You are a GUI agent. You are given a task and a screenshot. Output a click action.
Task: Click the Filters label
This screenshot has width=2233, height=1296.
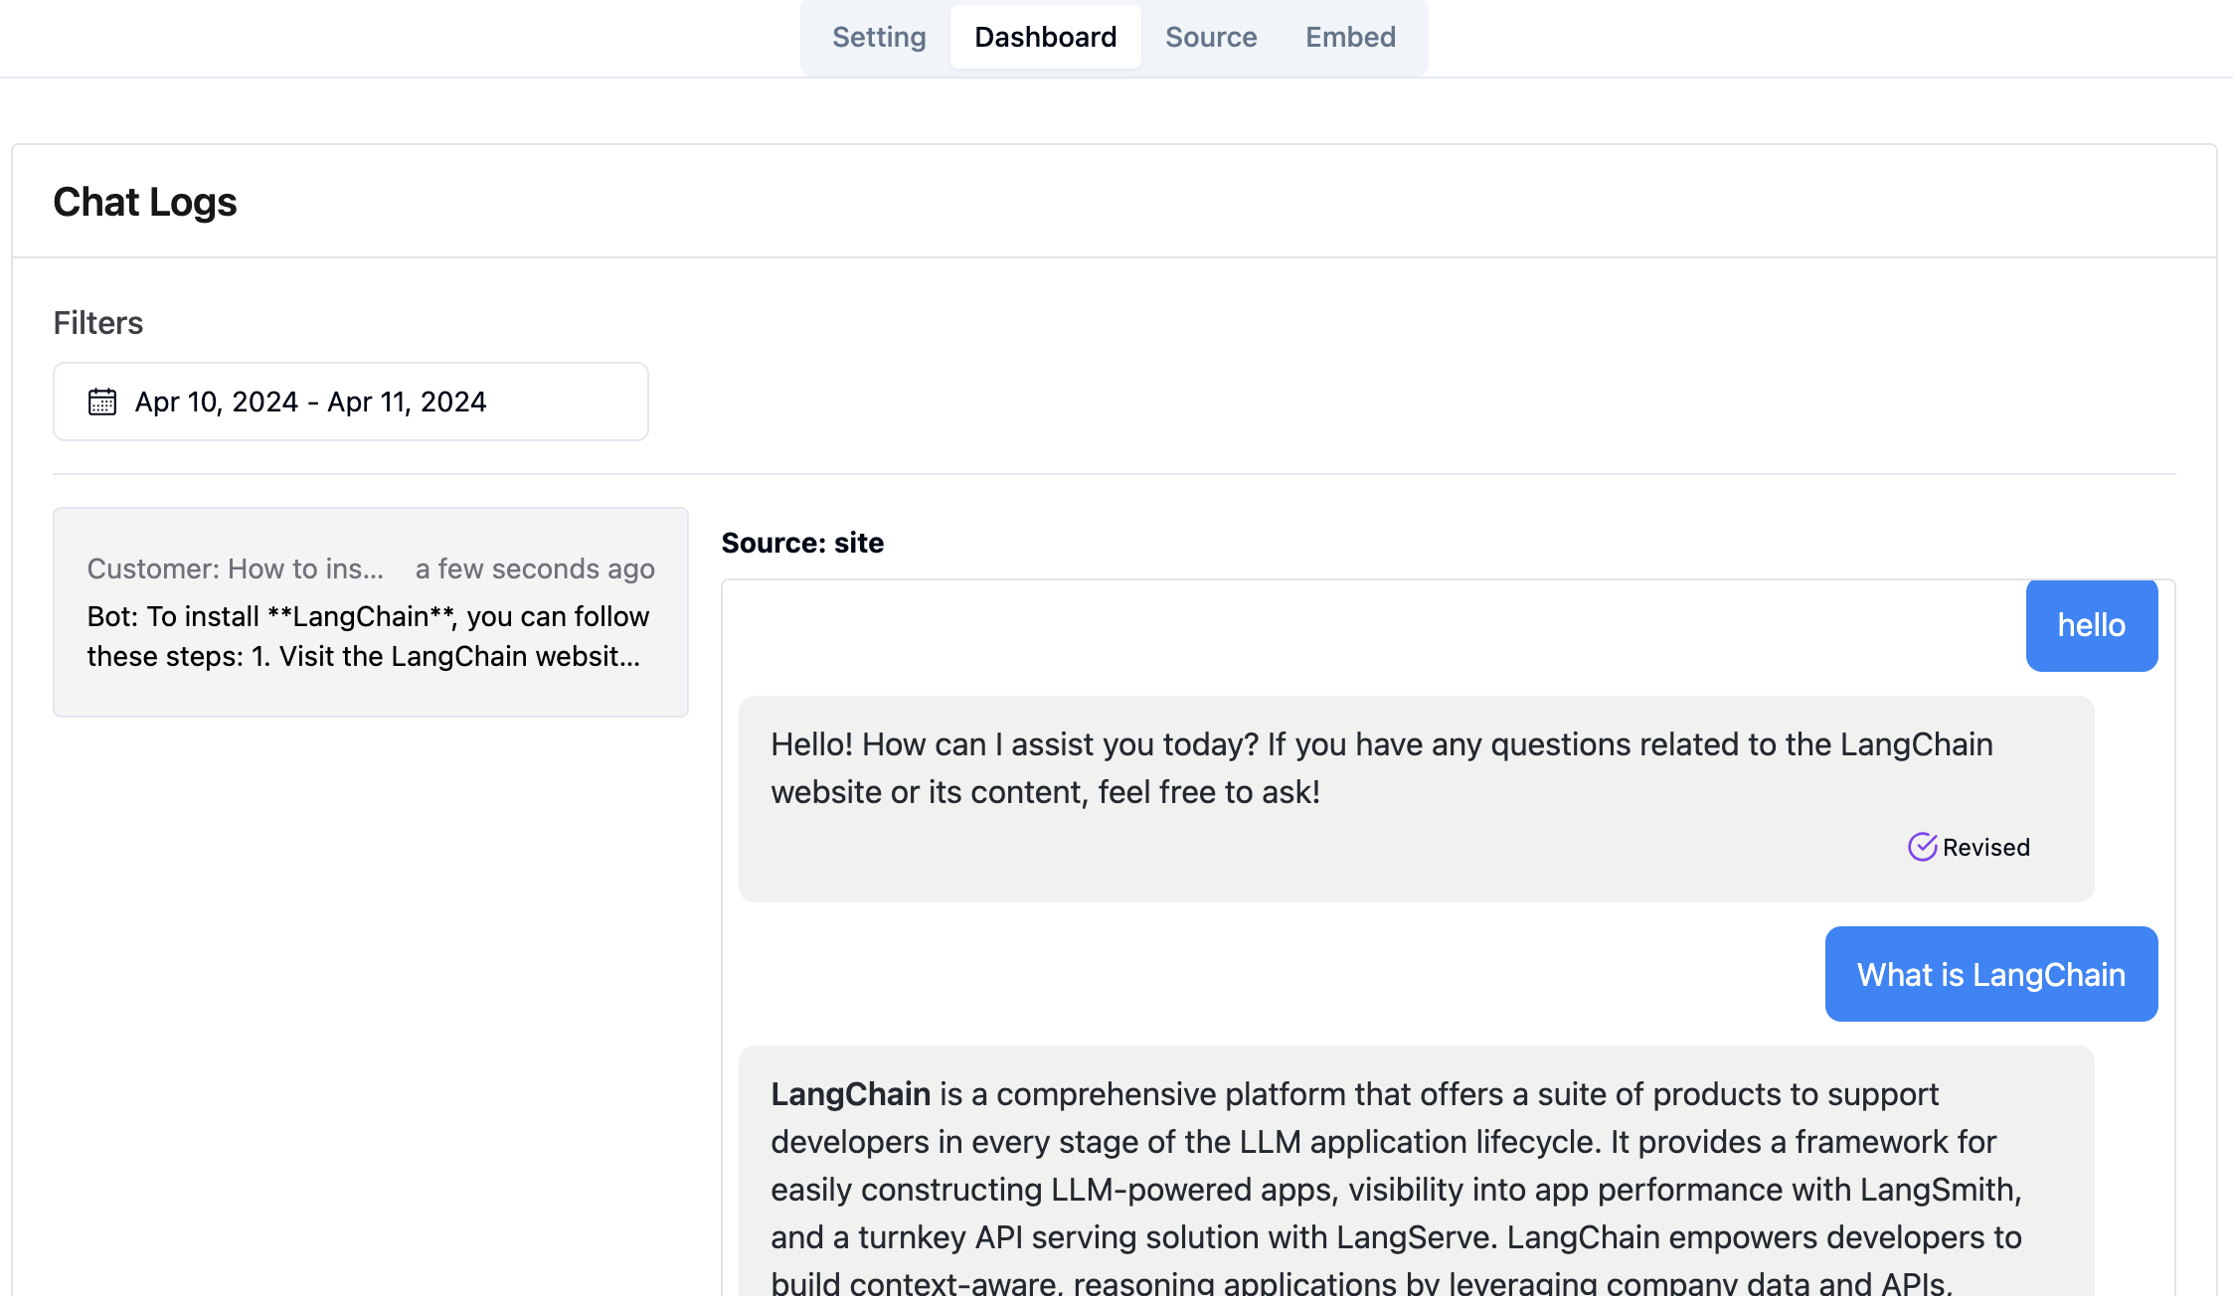(98, 323)
